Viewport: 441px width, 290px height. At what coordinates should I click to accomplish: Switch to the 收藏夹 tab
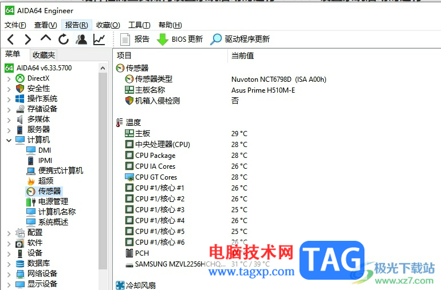click(44, 55)
